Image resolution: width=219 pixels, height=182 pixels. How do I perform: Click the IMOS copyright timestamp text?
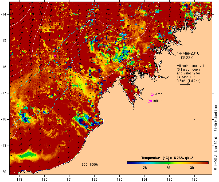tap(216, 138)
